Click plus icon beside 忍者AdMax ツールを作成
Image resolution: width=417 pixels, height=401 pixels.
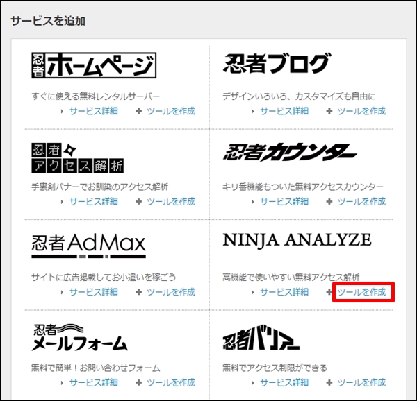point(138,292)
